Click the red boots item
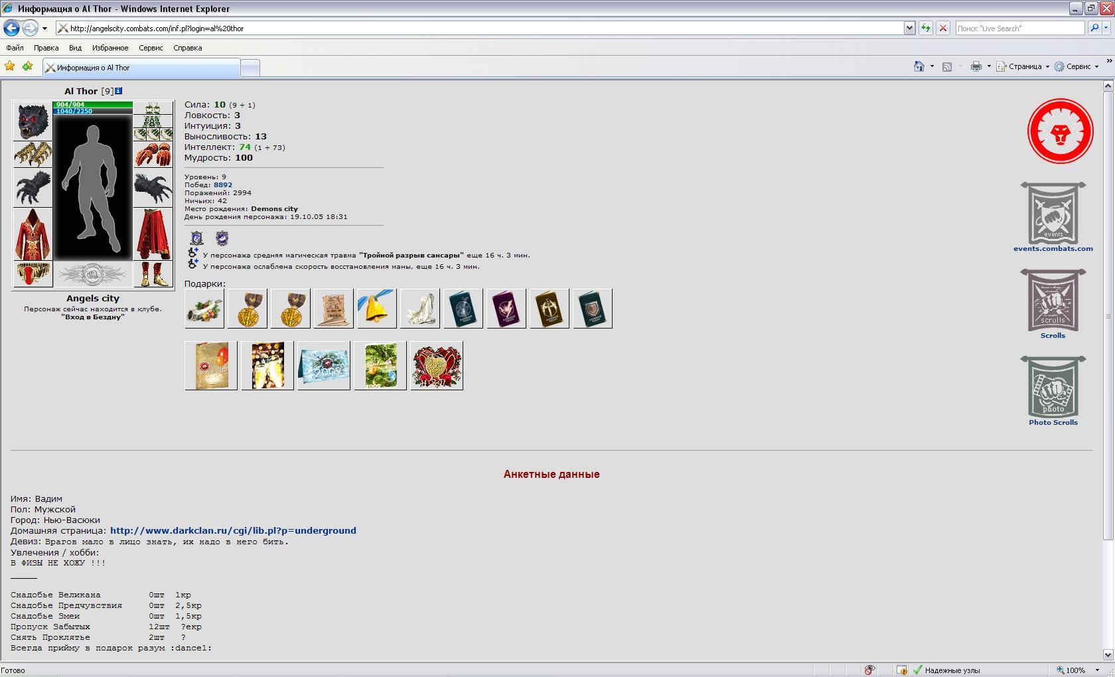Screen dimensions: 1115x677 coord(153,274)
